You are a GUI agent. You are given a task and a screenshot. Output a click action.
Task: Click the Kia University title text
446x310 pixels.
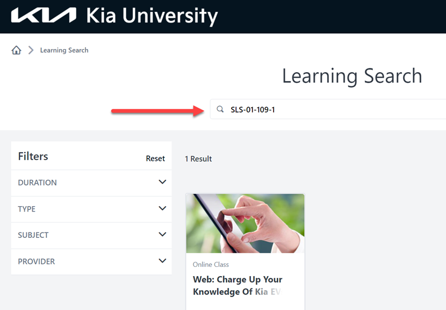152,16
